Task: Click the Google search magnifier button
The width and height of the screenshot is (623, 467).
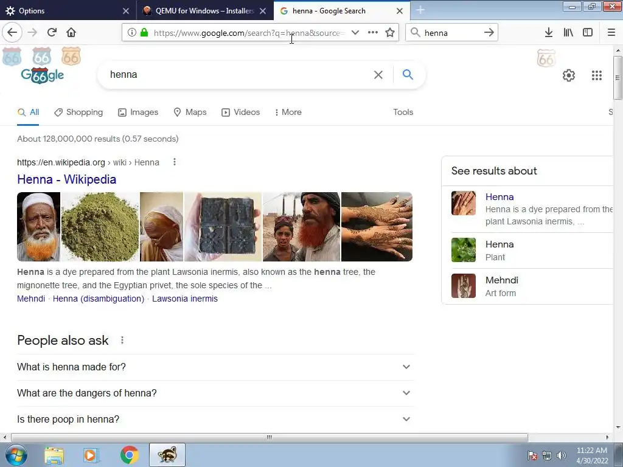Action: [408, 74]
